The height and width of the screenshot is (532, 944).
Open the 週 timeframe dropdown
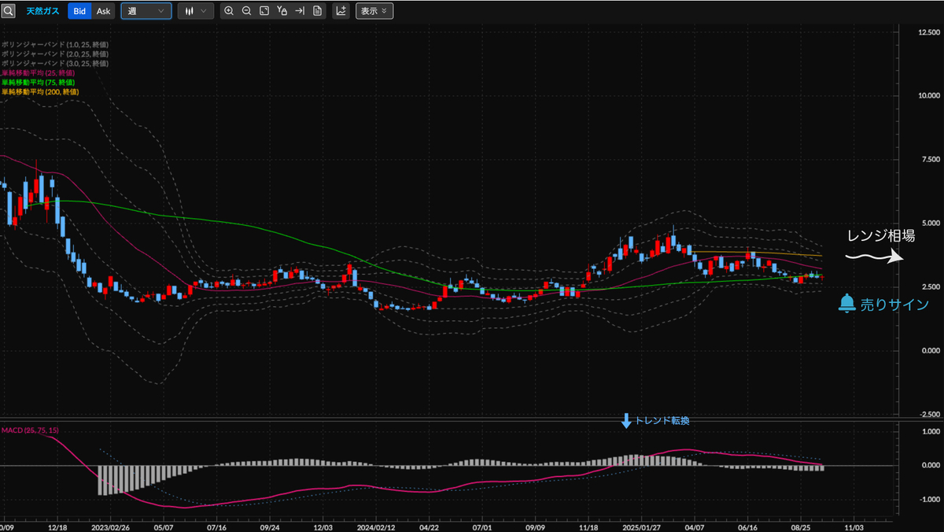[146, 11]
